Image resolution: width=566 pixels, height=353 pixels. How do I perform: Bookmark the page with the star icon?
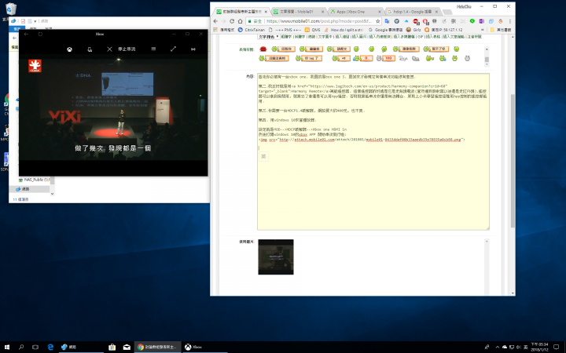coord(377,21)
